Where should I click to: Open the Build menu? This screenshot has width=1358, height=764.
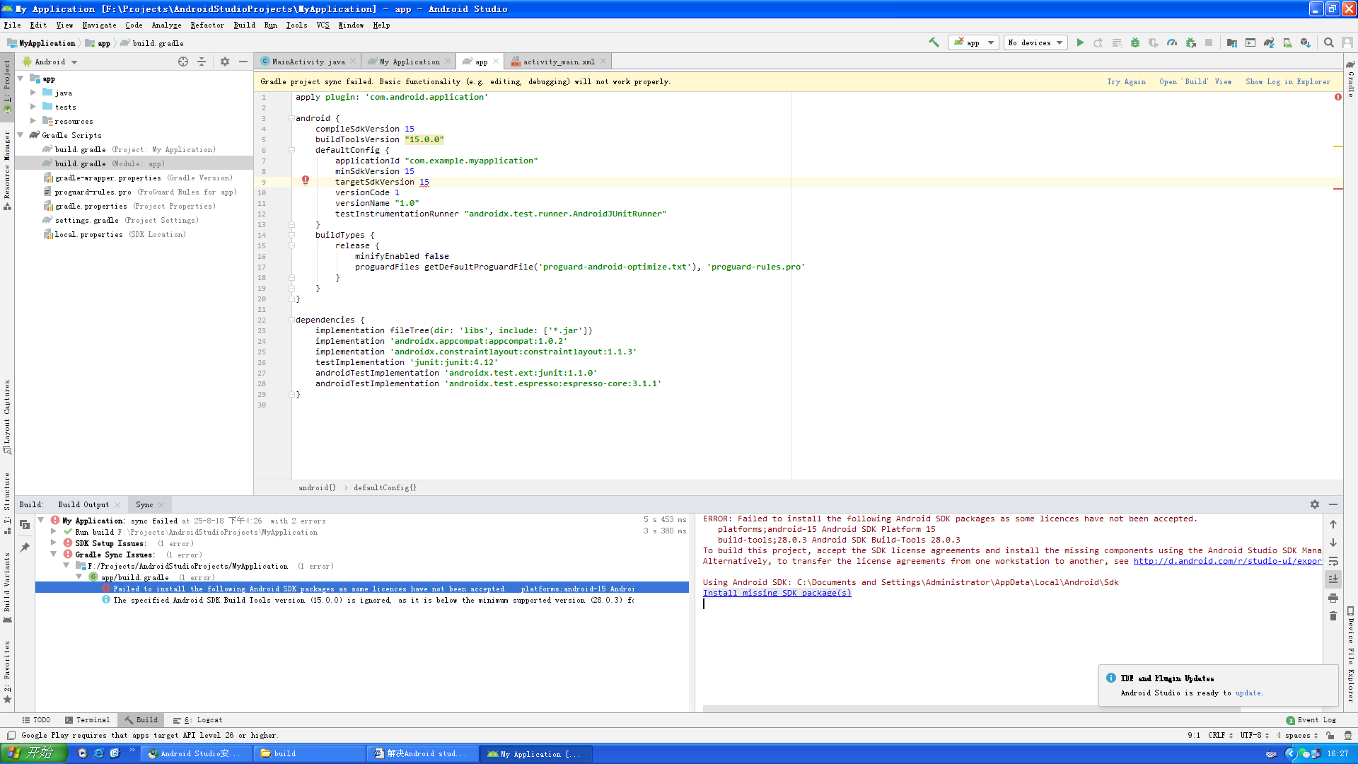point(244,25)
